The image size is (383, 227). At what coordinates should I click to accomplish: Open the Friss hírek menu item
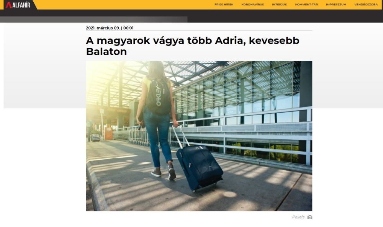224,4
